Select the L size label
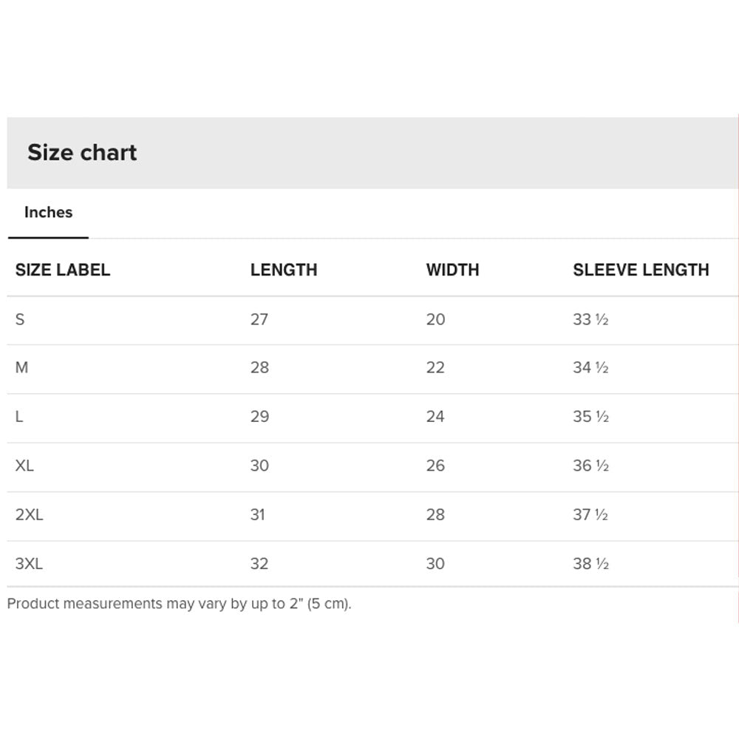The width and height of the screenshot is (739, 739). coord(19,417)
